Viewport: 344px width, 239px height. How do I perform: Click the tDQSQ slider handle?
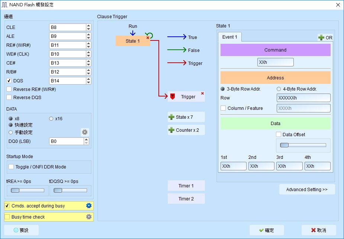58,190
